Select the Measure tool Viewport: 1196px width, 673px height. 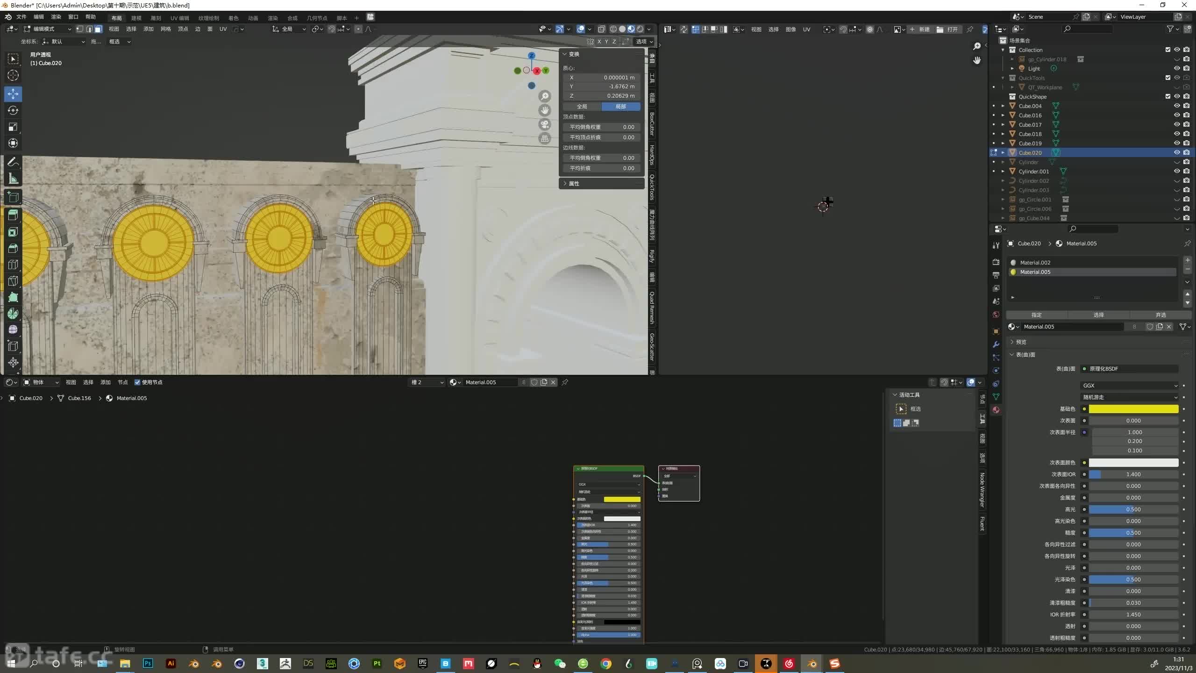pos(13,179)
